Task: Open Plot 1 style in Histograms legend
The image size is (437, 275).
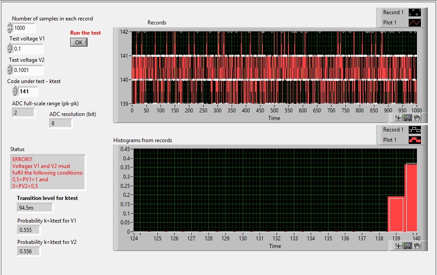Action: (415, 140)
